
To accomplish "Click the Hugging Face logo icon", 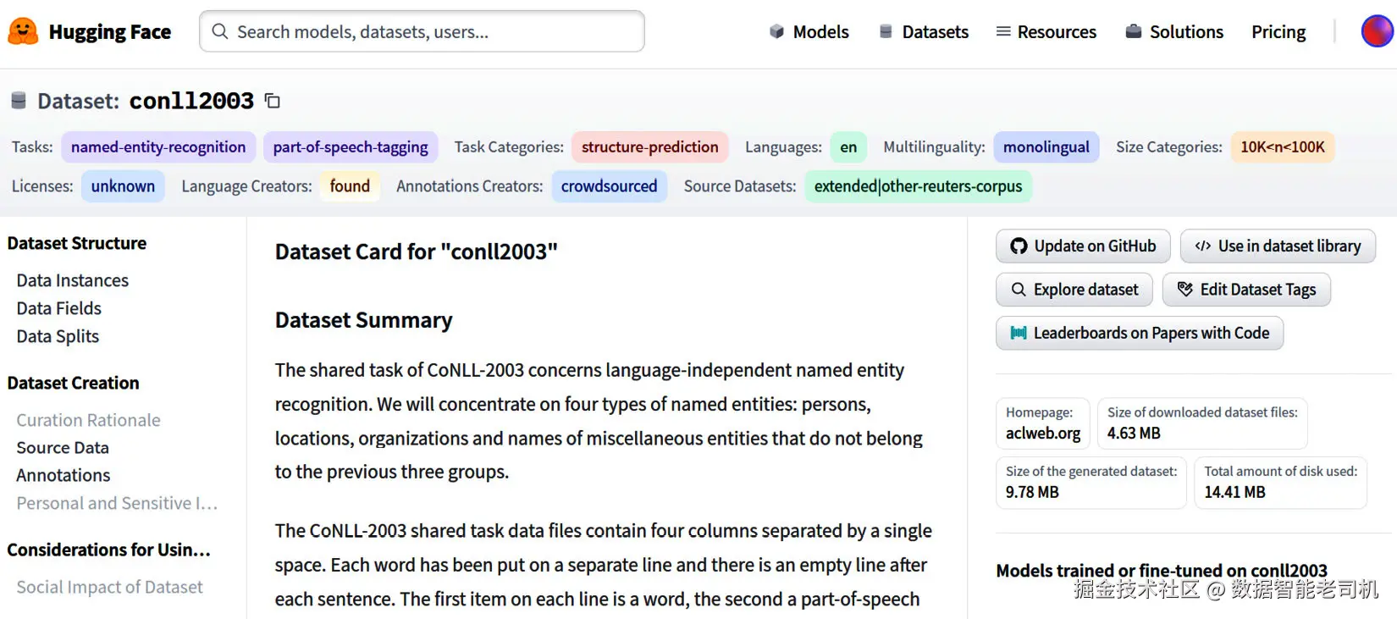I will tap(23, 32).
